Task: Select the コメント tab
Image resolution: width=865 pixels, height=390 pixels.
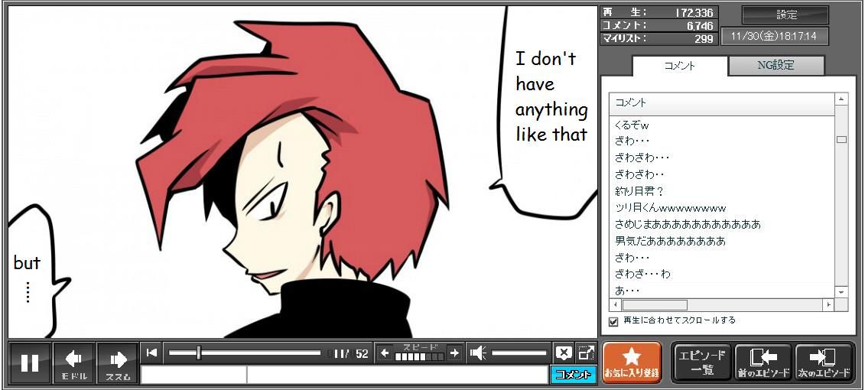Action: pos(679,66)
